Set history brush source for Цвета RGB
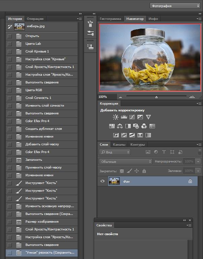 coord(9,90)
